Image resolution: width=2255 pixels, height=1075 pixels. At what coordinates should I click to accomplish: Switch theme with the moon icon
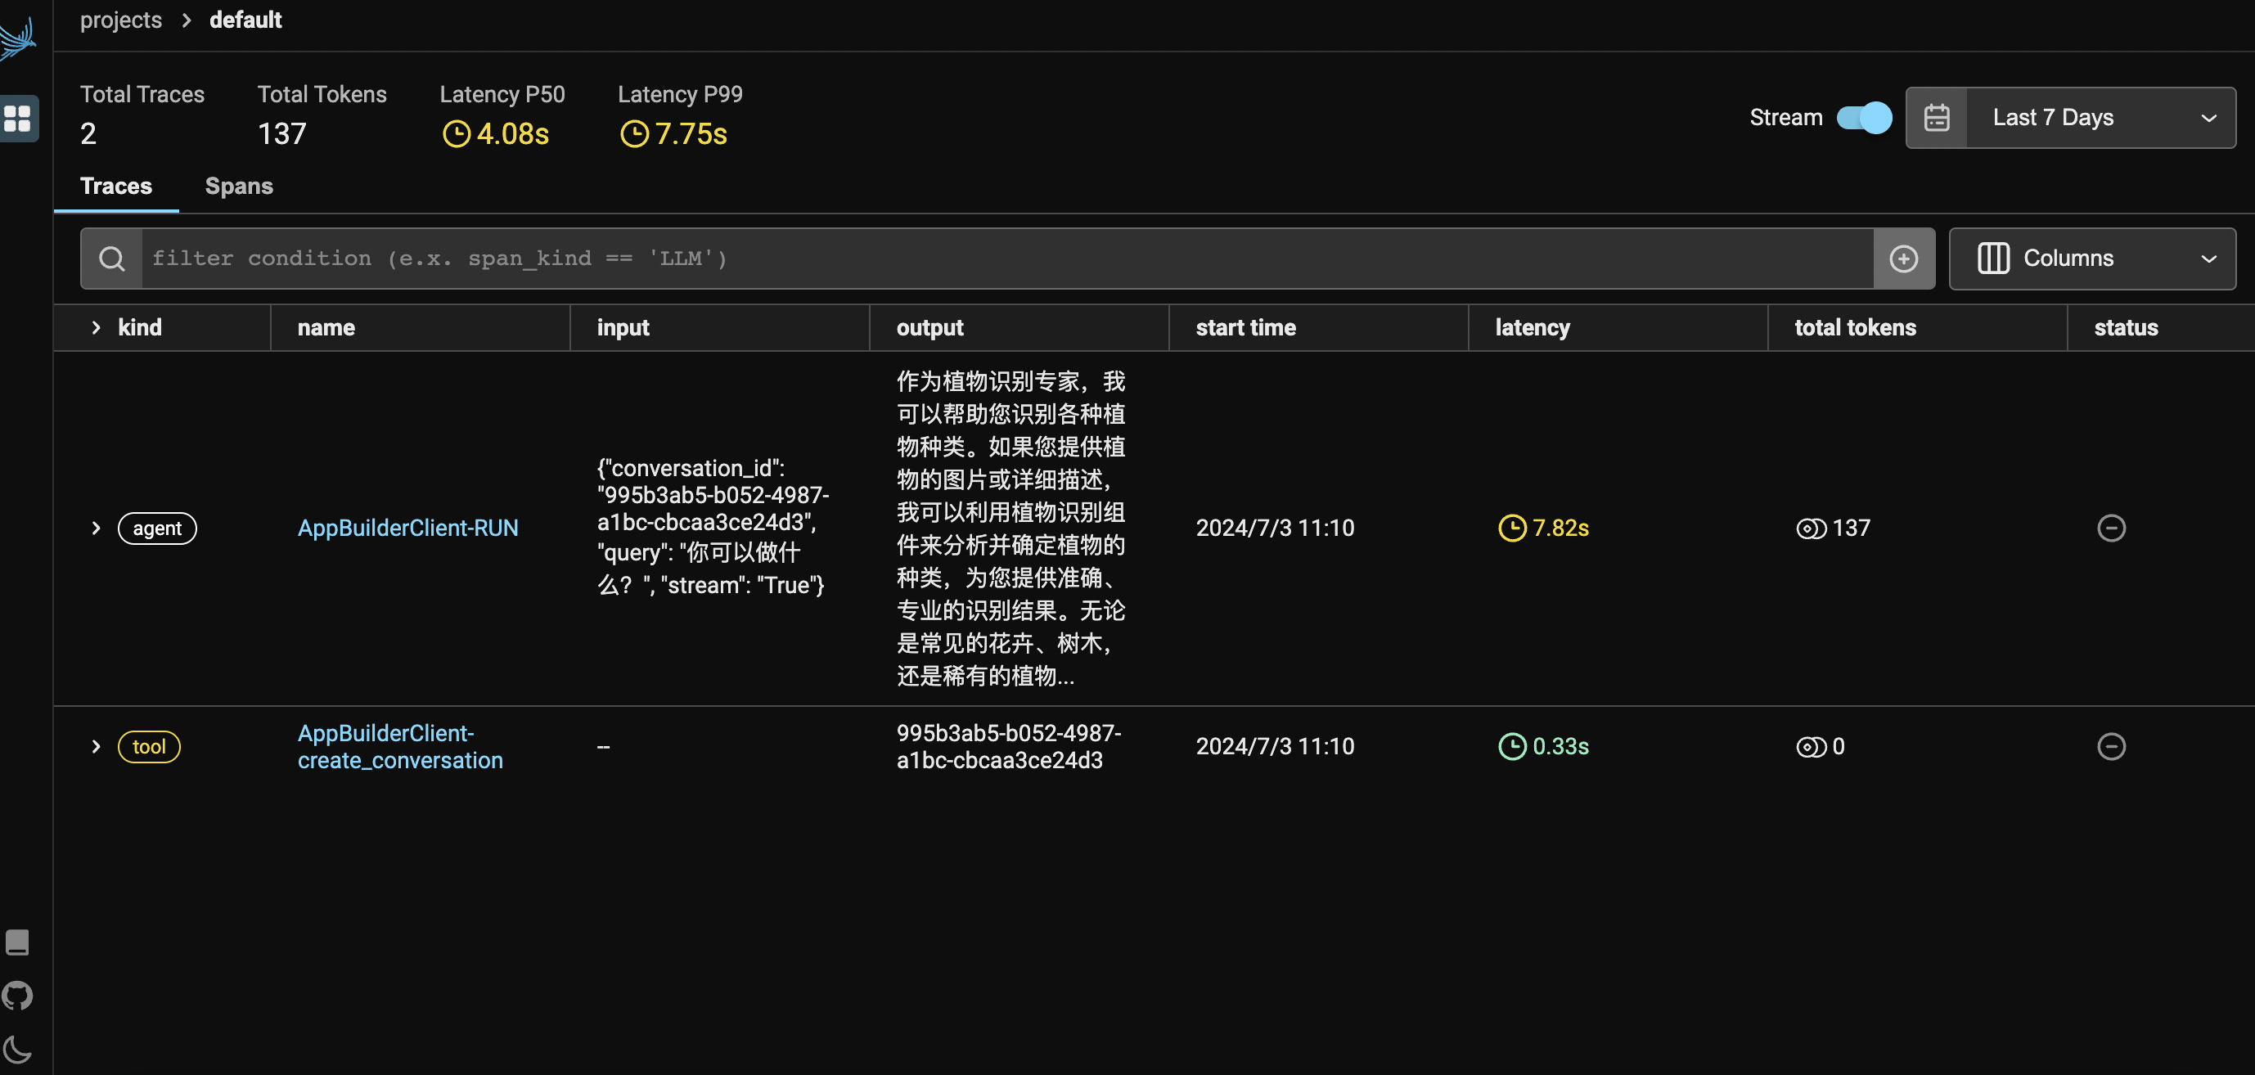coord(17,1048)
